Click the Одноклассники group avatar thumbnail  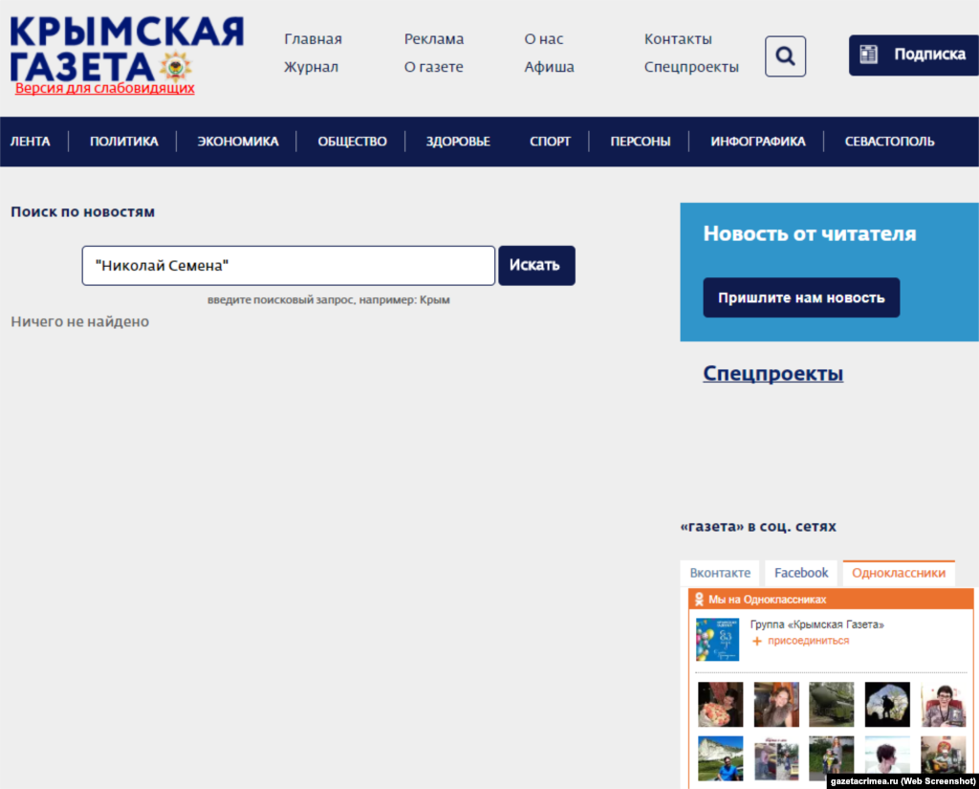pyautogui.click(x=717, y=640)
